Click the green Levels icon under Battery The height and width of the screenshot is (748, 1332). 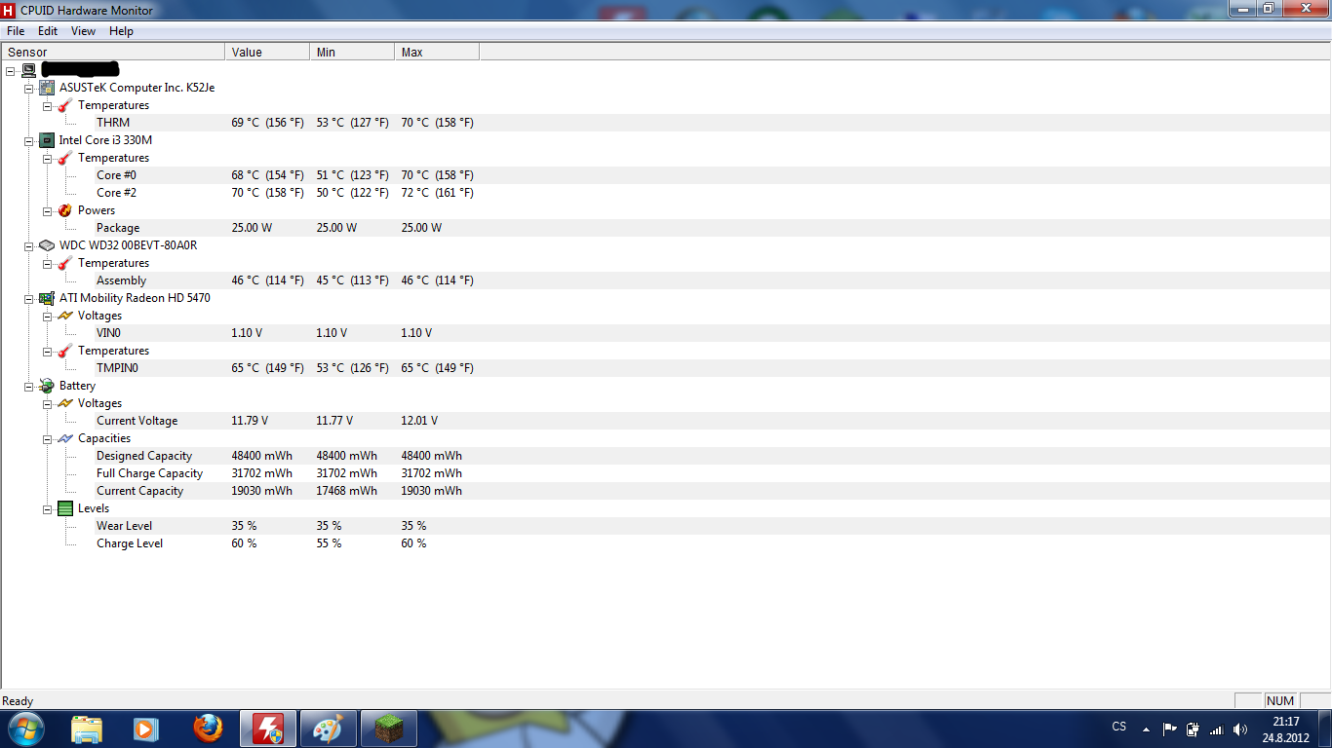pos(65,508)
